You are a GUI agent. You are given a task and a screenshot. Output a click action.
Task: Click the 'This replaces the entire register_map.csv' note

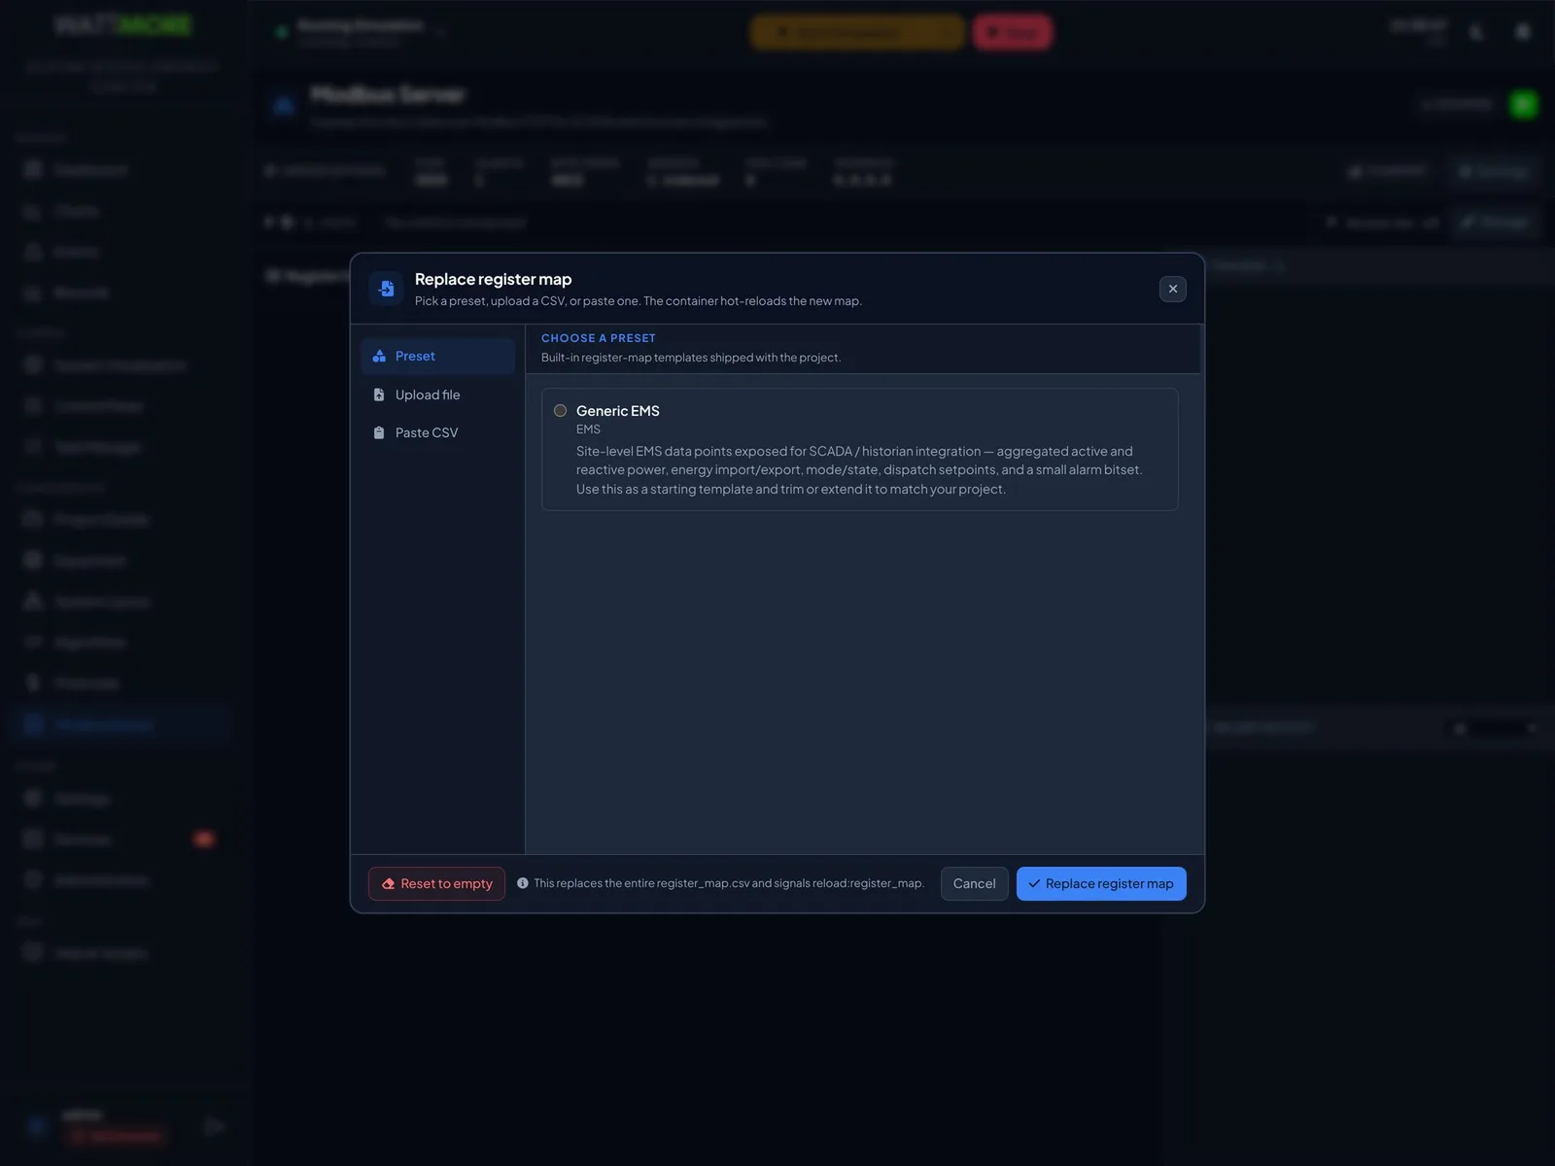(729, 883)
